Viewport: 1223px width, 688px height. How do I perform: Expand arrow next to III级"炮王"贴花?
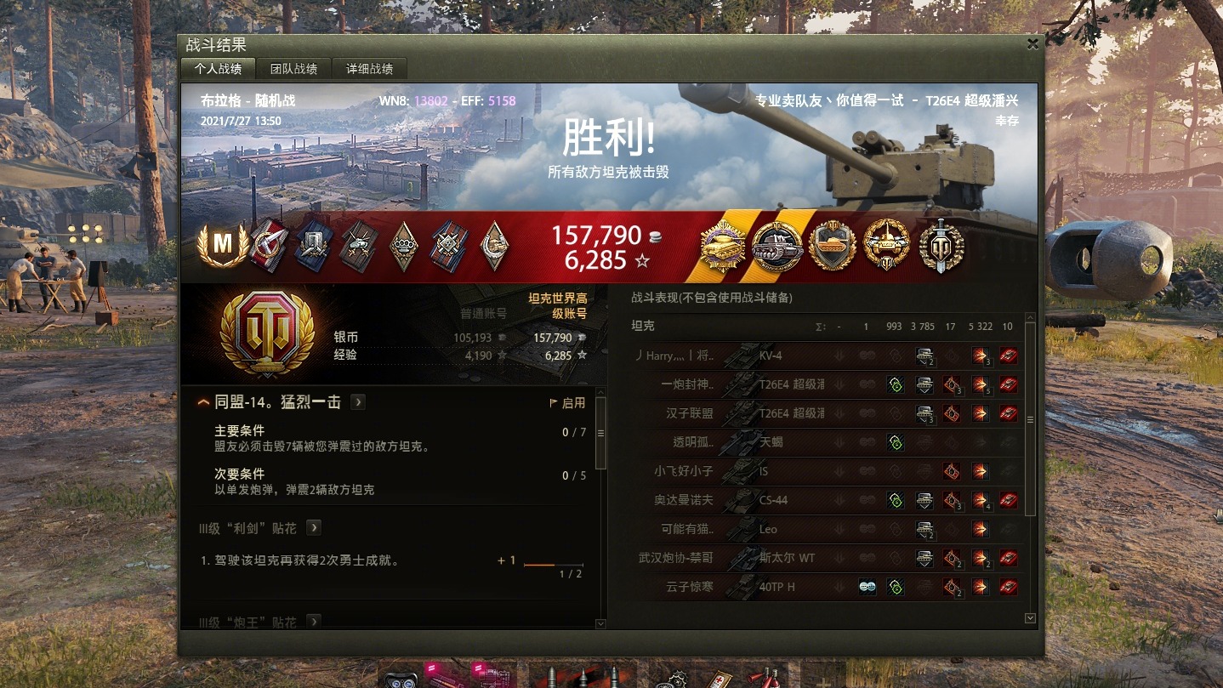click(314, 622)
